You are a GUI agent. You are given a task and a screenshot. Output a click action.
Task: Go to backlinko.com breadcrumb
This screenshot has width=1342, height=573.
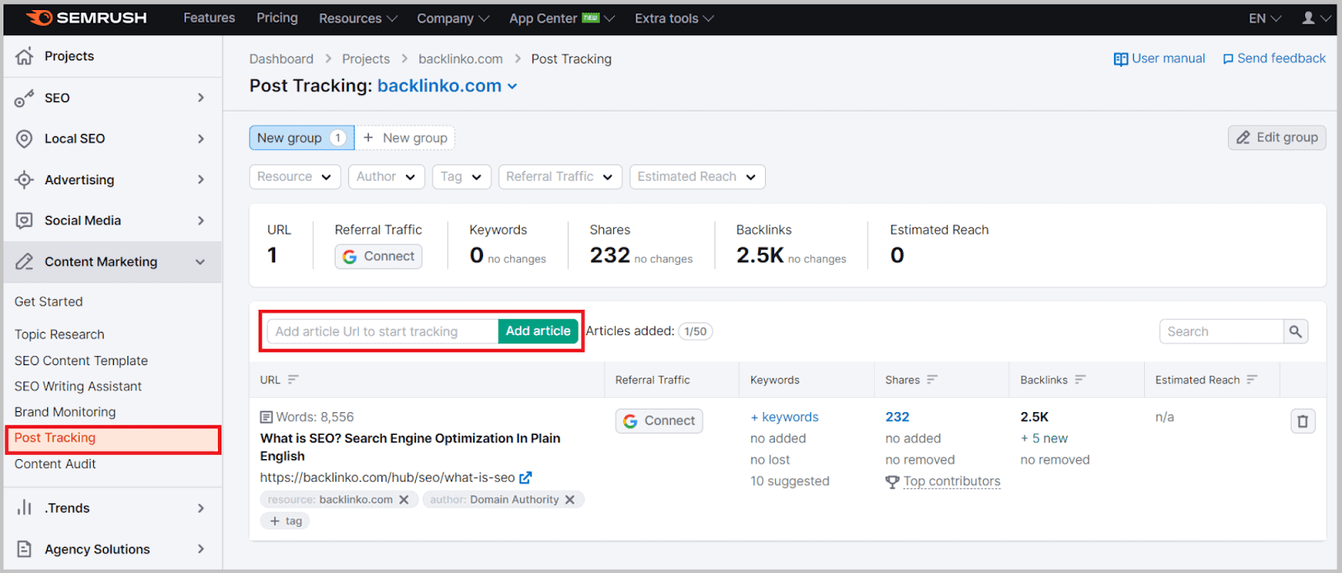click(460, 59)
